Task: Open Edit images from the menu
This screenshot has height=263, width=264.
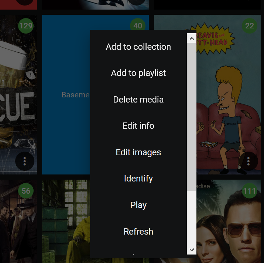Action: [138, 152]
